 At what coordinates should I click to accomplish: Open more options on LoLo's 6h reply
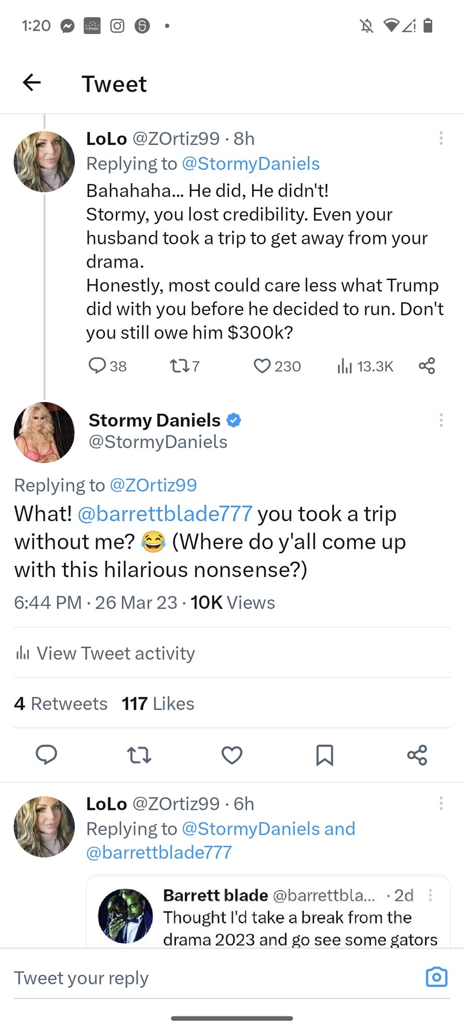click(441, 803)
